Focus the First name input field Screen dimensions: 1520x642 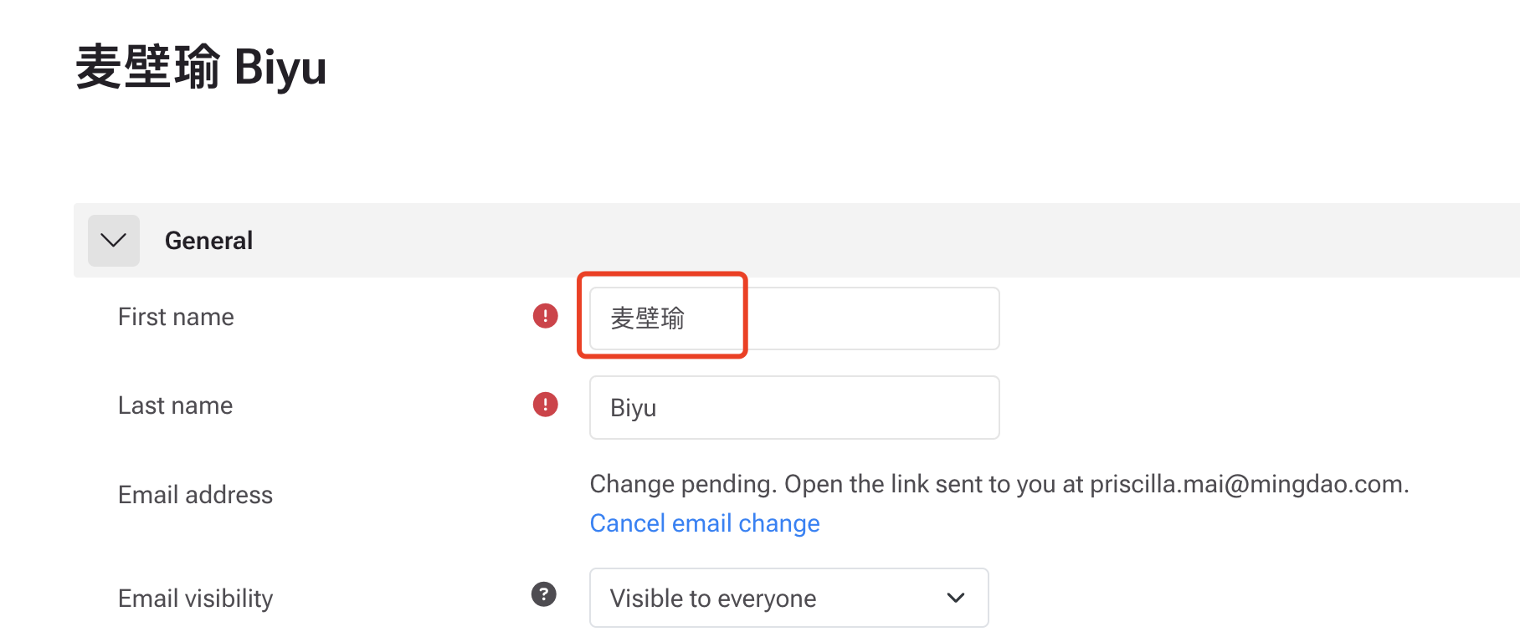coord(794,318)
